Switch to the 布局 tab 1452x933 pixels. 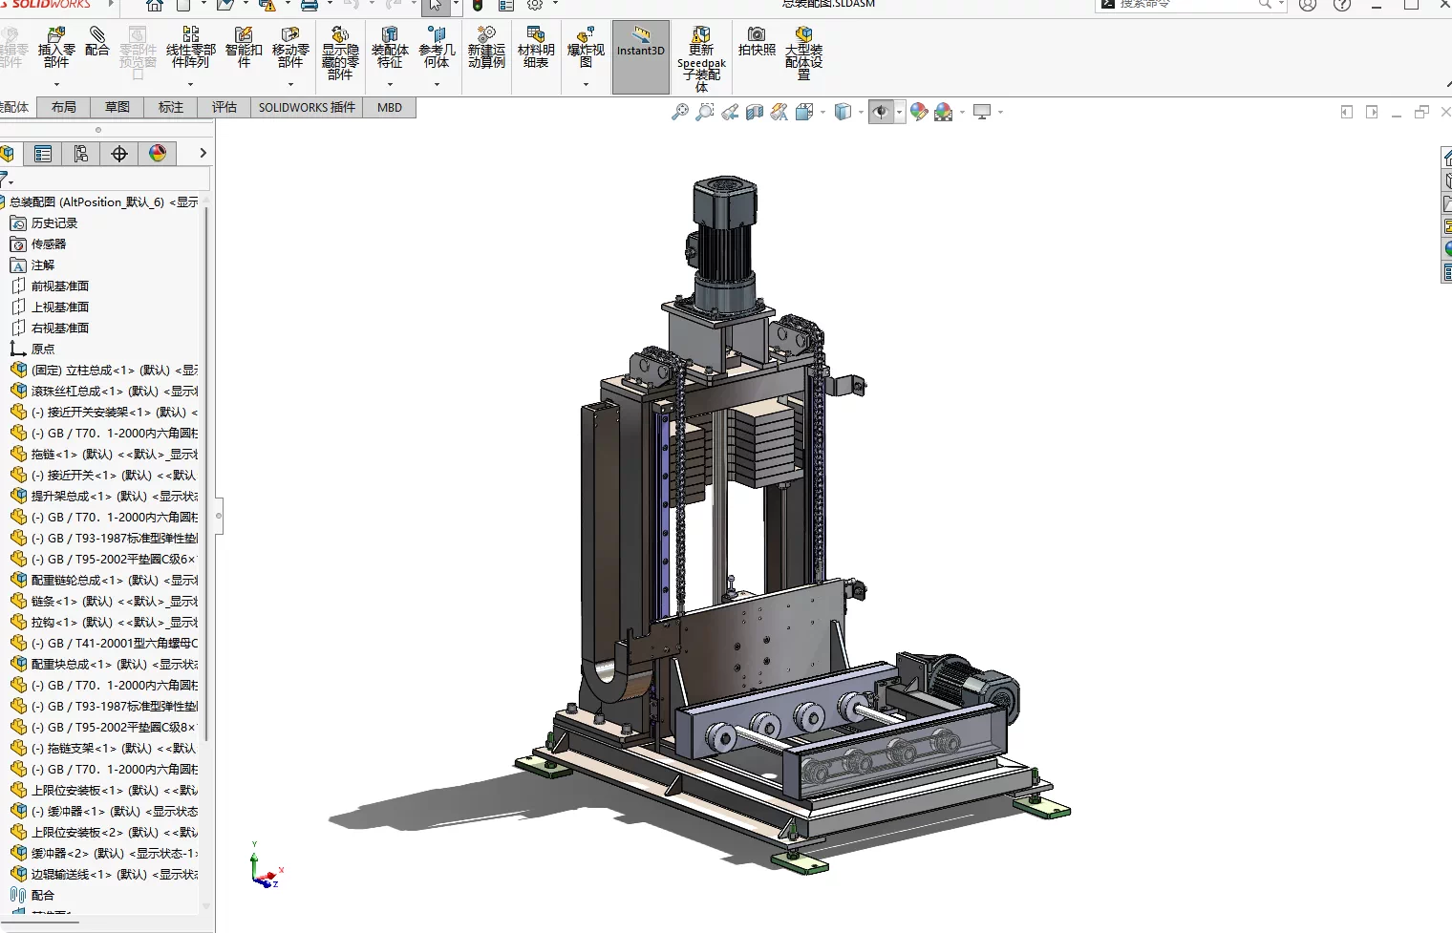click(x=64, y=107)
